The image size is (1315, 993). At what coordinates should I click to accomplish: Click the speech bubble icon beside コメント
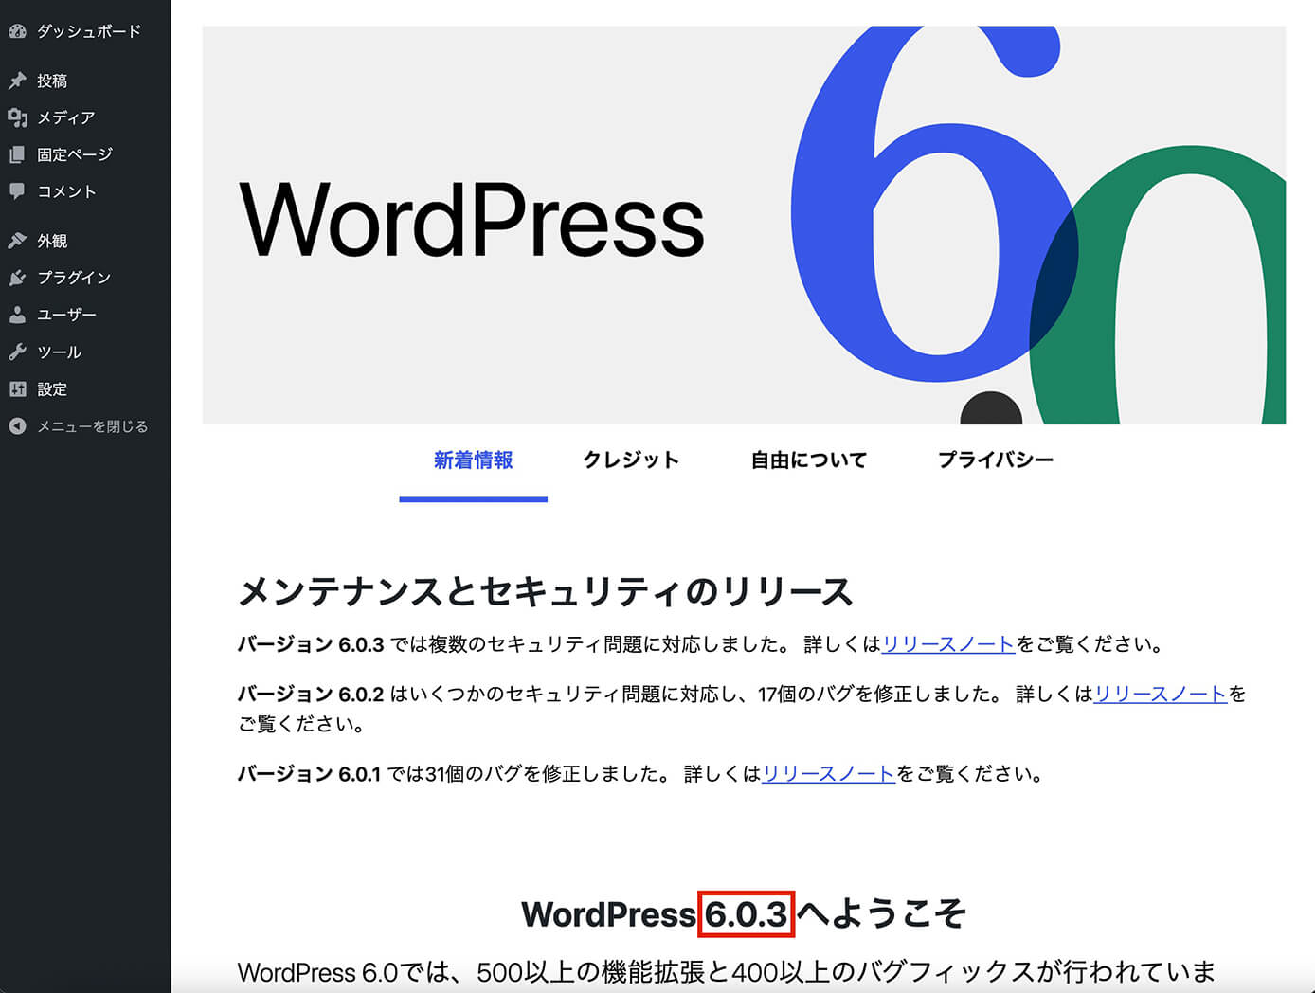pyautogui.click(x=17, y=191)
